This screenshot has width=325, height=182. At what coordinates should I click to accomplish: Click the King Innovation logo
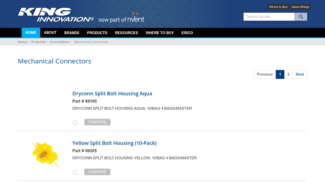(x=55, y=15)
